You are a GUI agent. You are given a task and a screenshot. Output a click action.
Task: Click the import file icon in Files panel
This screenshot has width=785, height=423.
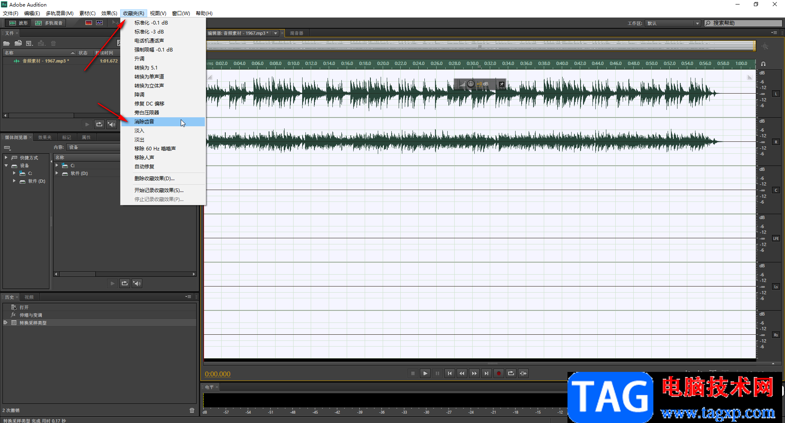(18, 43)
